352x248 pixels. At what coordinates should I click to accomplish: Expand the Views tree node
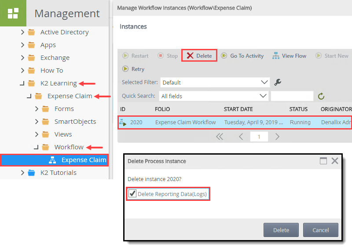click(37, 134)
